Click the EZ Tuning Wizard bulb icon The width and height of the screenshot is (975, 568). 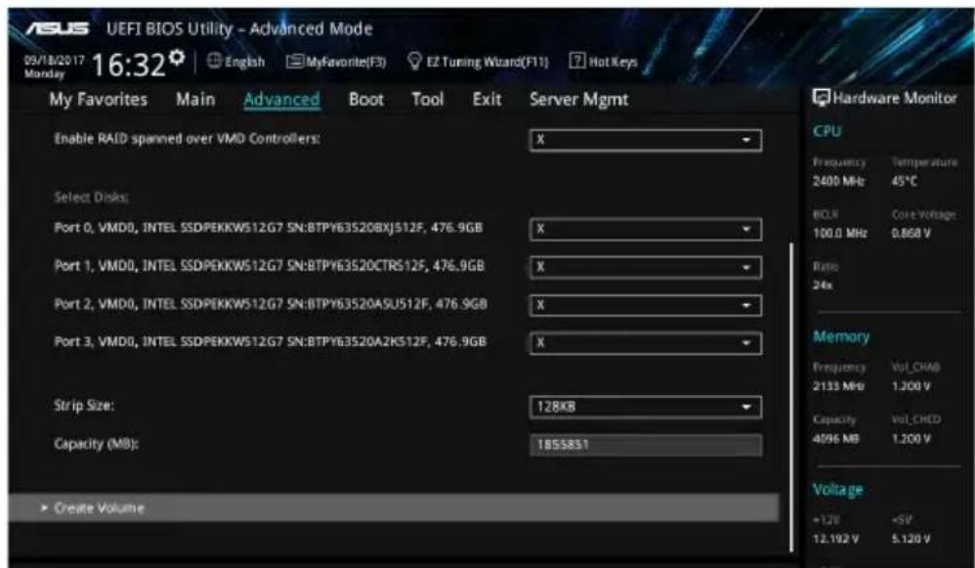414,61
